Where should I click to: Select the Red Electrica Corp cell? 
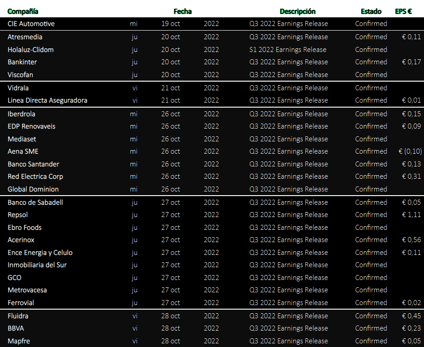coord(36,176)
